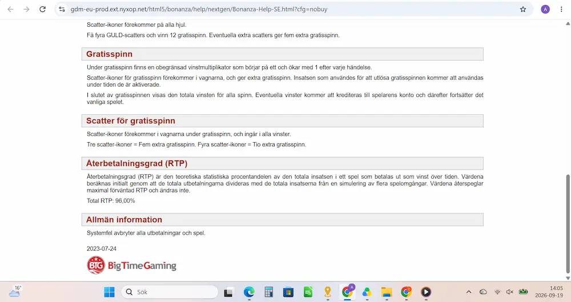This screenshot has width=571, height=302.
Task: Click the address bar URL field
Action: pos(291,9)
